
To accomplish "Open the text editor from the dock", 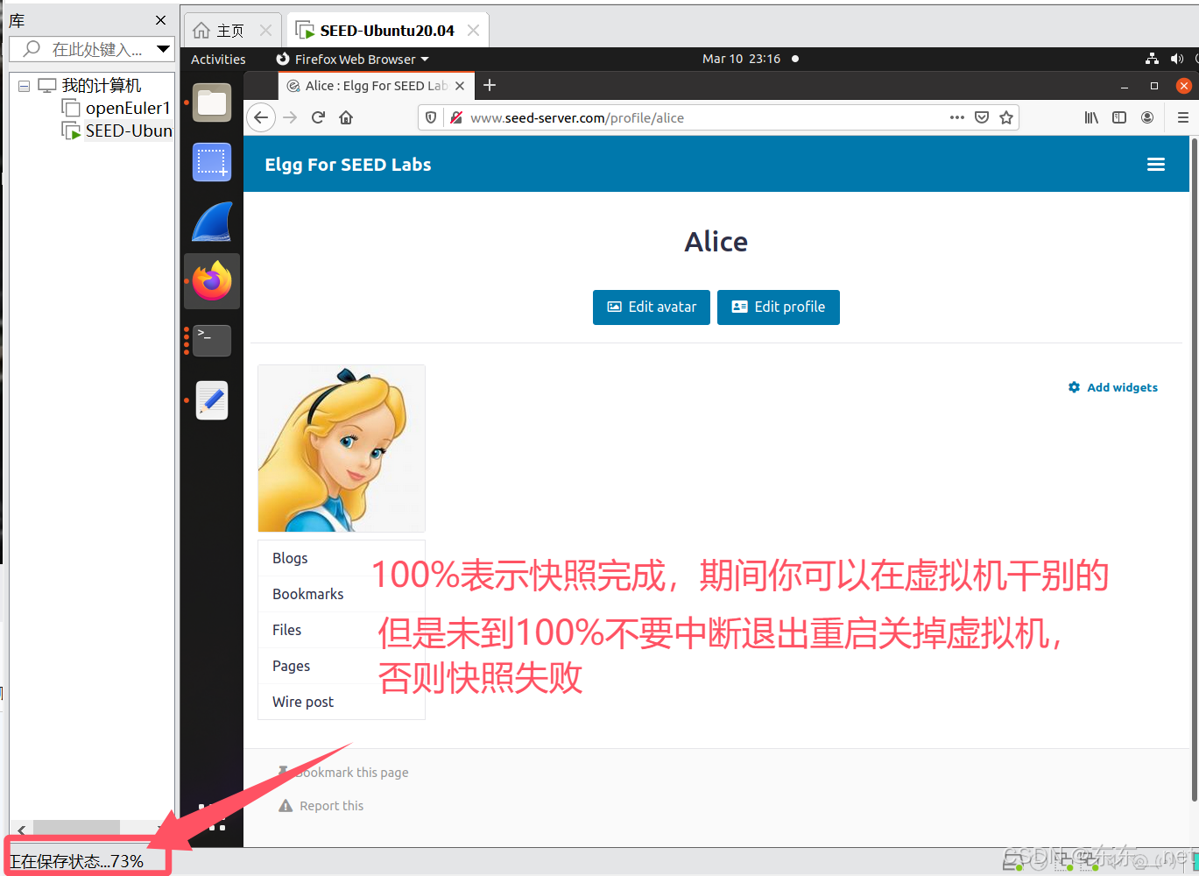I will point(212,400).
